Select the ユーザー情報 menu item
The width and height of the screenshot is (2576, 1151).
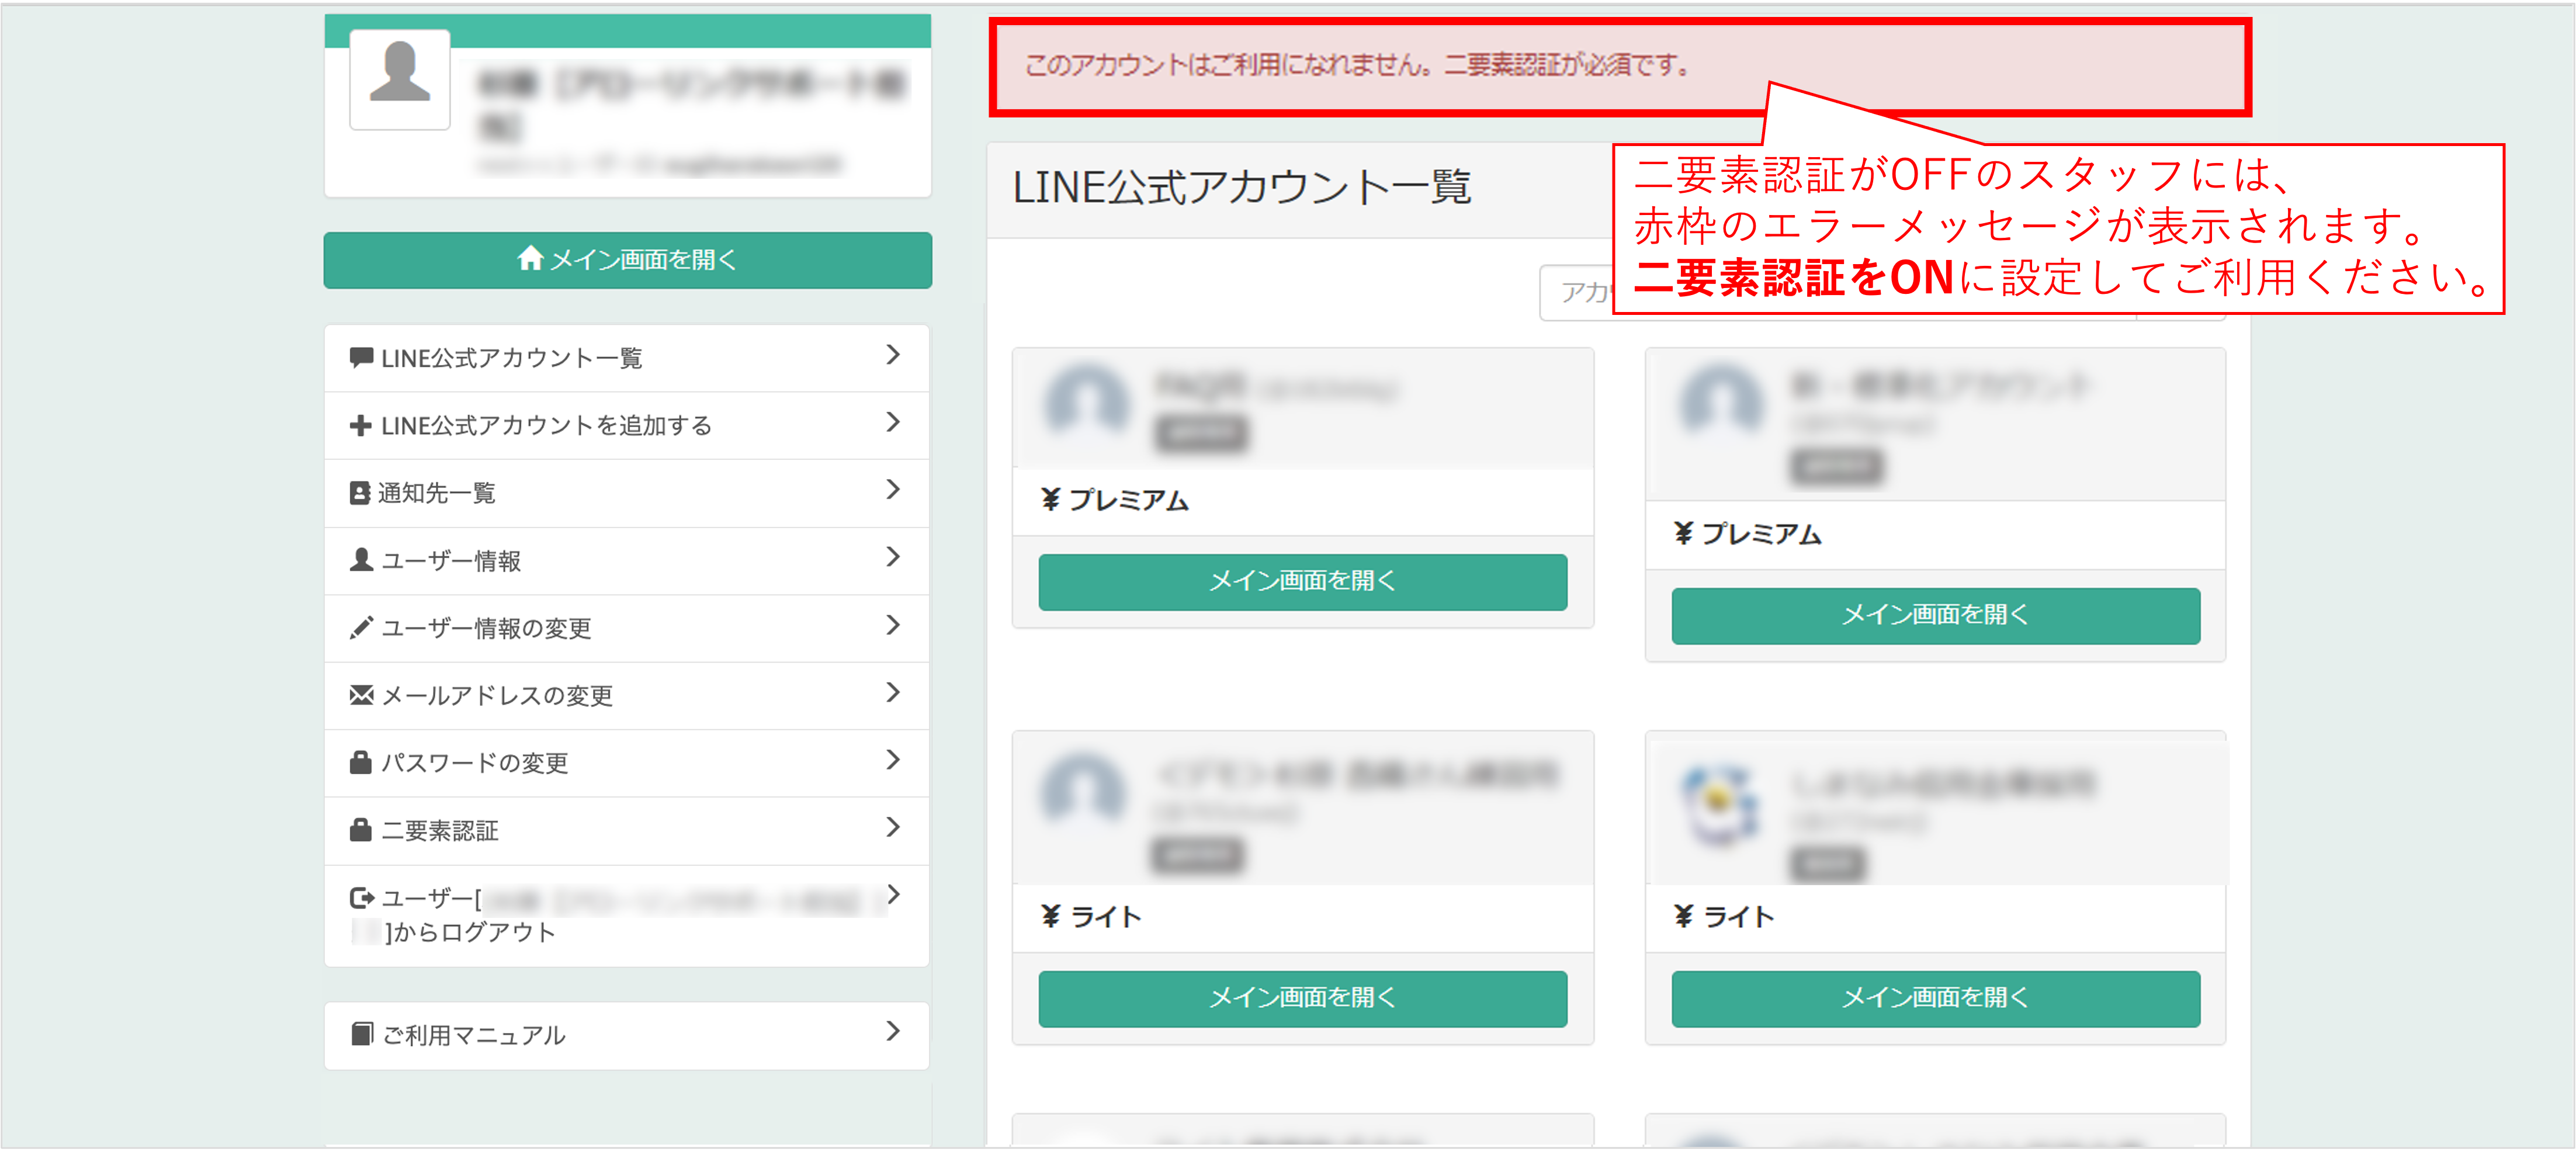tap(451, 560)
